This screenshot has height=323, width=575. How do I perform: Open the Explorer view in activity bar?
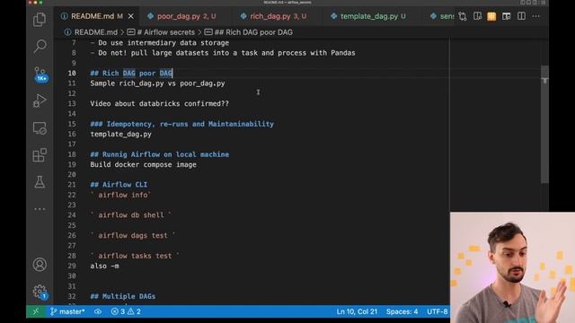coord(40,19)
